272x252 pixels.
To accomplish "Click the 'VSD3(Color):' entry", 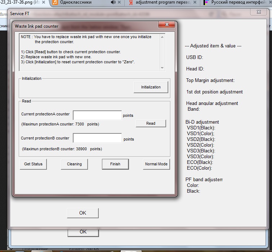I will [201, 156].
